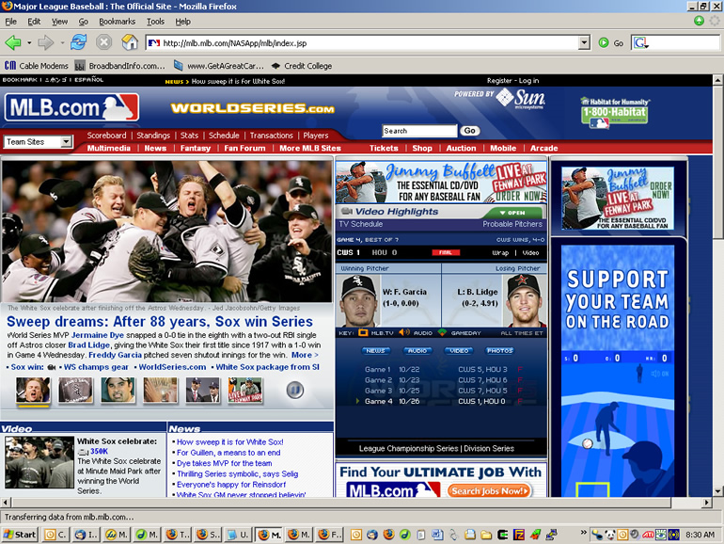
Task: Click the URL address bar
Action: [362, 43]
